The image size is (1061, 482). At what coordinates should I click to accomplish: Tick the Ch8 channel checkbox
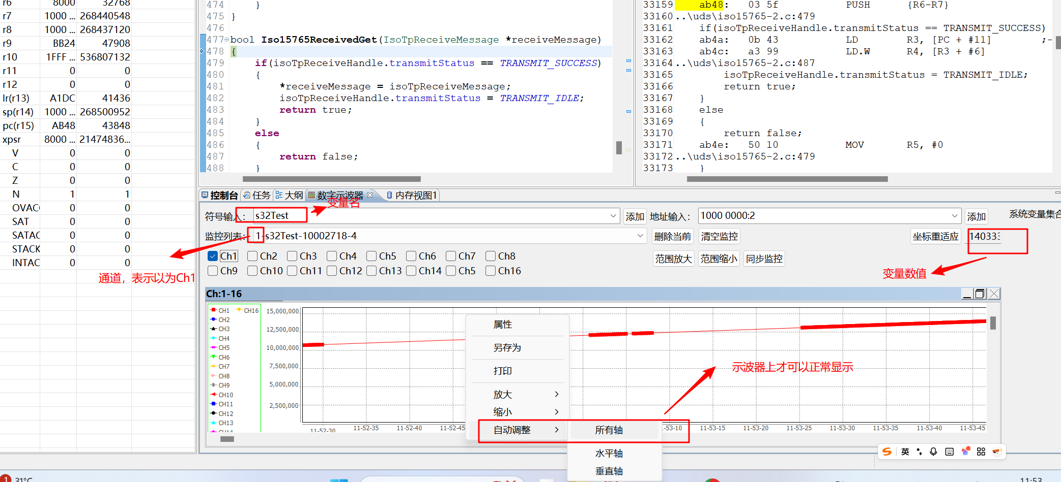click(491, 256)
